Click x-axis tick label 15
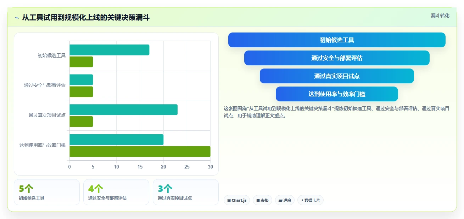Viewport: 464px width, 219px height. [140, 167]
